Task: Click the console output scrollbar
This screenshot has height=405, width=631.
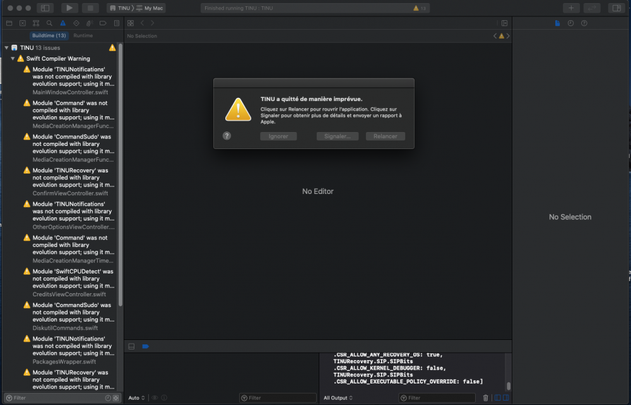Action: 509,385
